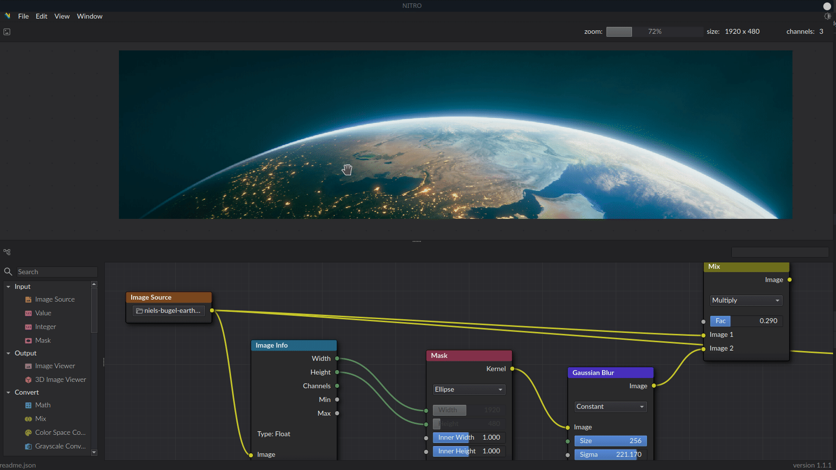
Task: Click the node list scroll down arrow
Action: pos(94,452)
